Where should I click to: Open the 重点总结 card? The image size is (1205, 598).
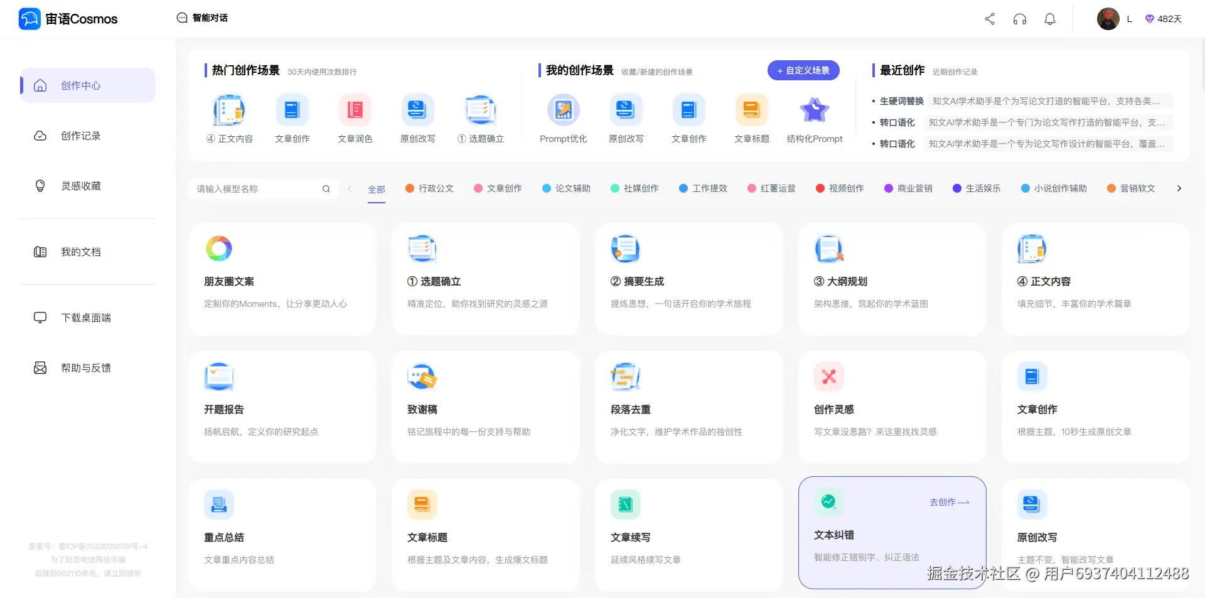tap(282, 535)
